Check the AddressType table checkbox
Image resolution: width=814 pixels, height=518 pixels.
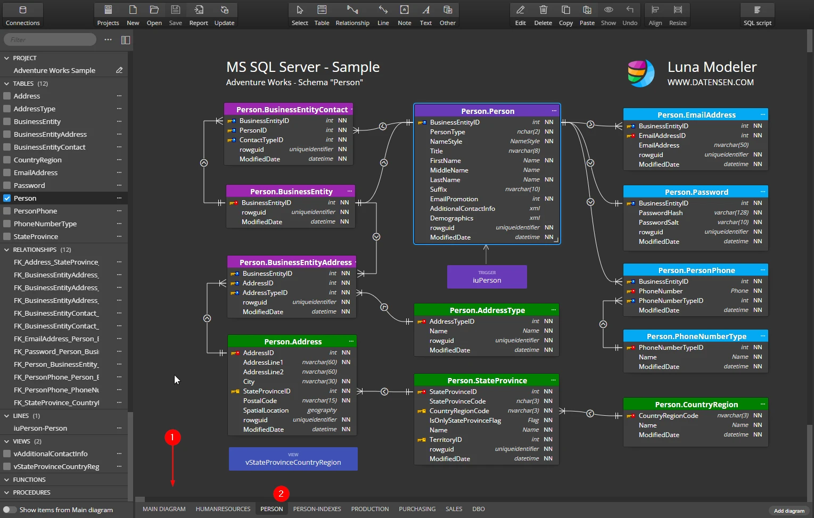[7, 109]
